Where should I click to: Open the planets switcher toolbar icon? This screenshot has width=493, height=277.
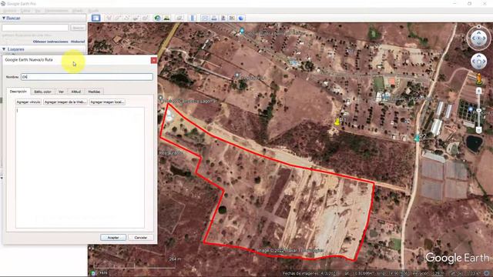(179, 18)
